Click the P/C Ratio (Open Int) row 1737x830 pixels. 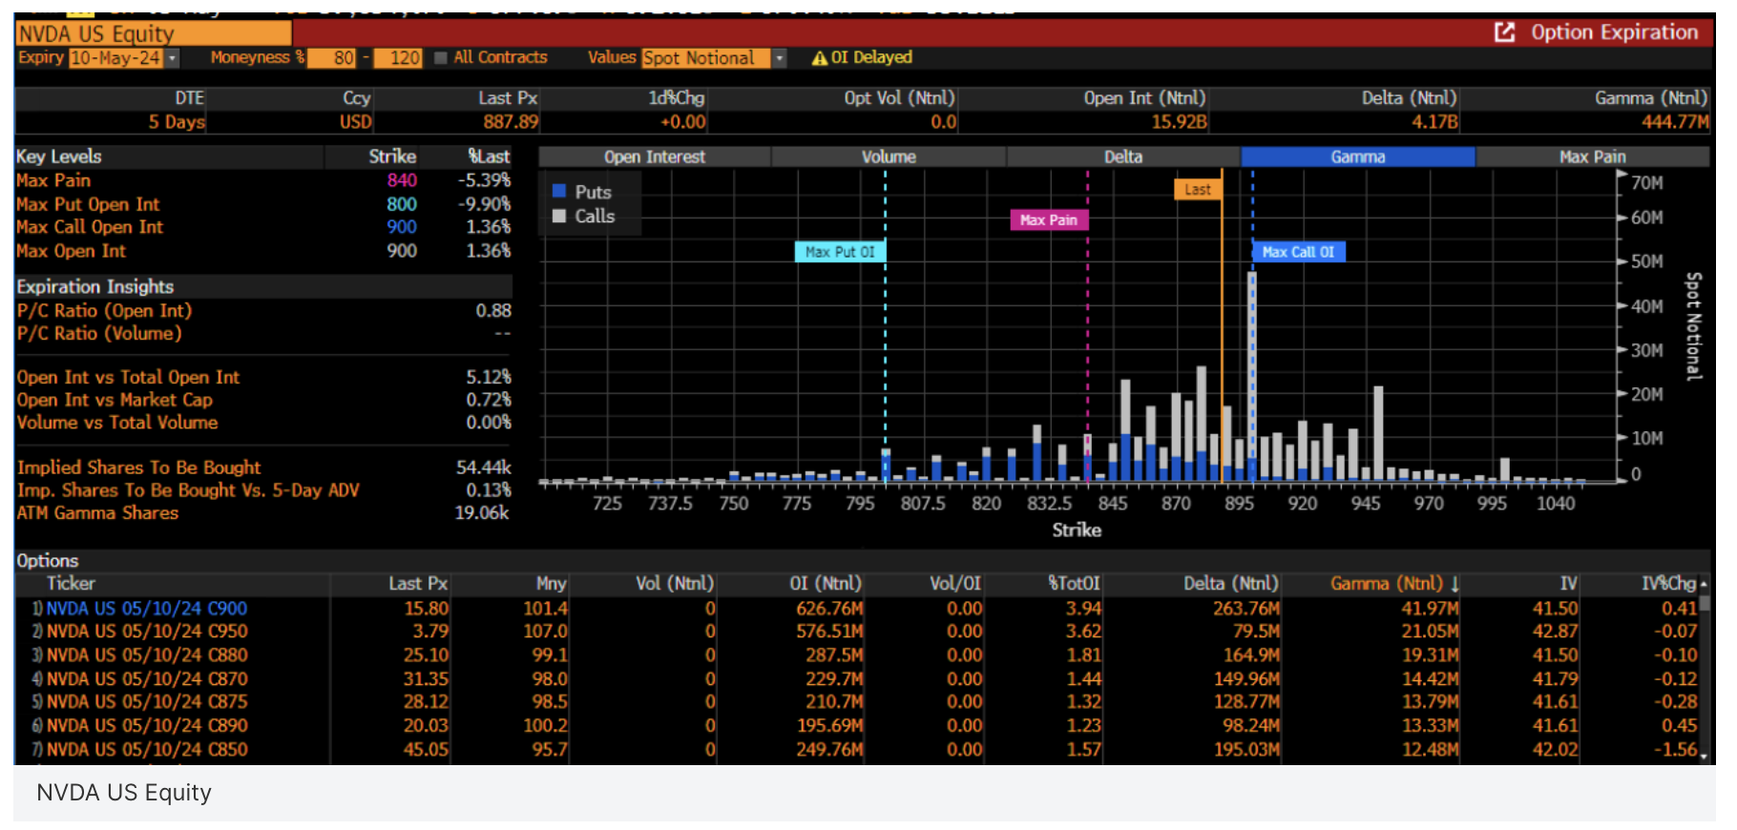click(x=263, y=311)
